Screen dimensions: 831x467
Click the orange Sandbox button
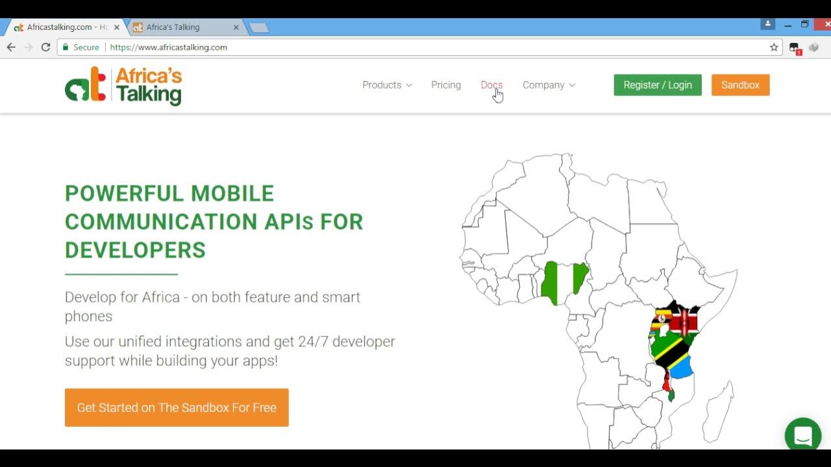click(740, 85)
